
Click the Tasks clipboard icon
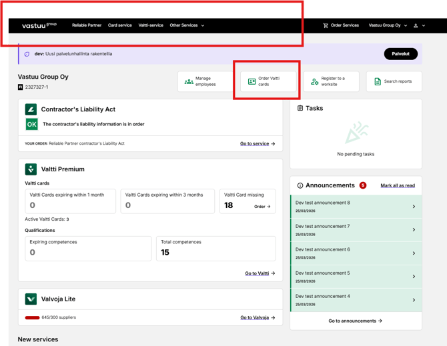tap(300, 108)
